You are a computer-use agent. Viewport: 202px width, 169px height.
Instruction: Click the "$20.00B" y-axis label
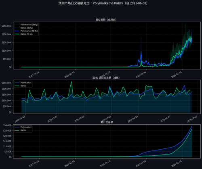(x=7, y=136)
